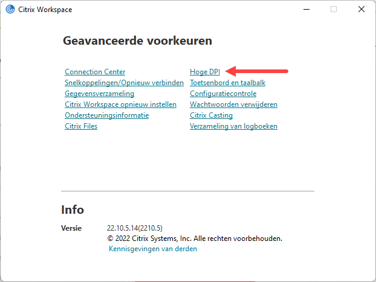The height and width of the screenshot is (282, 376).
Task: Click the Citrix Workspace logo icon
Action: point(10,9)
